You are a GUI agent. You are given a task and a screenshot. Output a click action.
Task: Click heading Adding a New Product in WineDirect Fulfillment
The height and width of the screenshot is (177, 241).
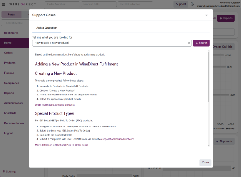coord(76,64)
